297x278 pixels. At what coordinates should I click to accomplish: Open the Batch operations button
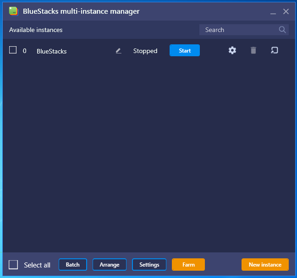(x=73, y=265)
